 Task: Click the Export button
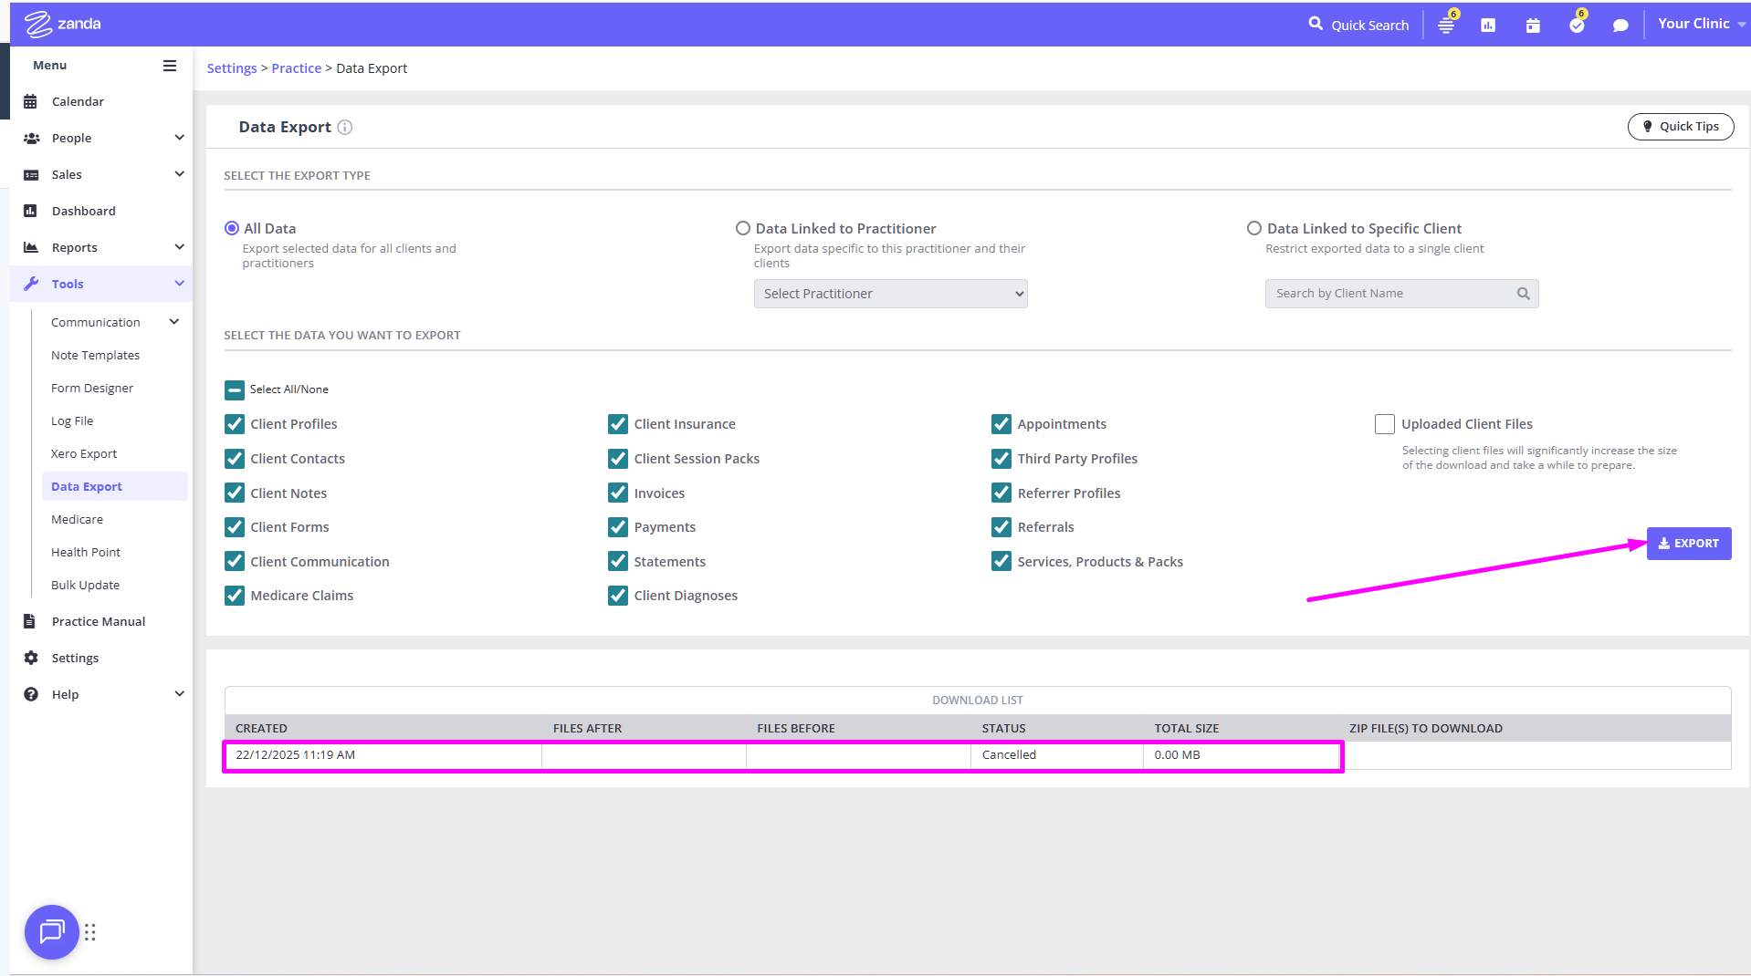(x=1688, y=544)
